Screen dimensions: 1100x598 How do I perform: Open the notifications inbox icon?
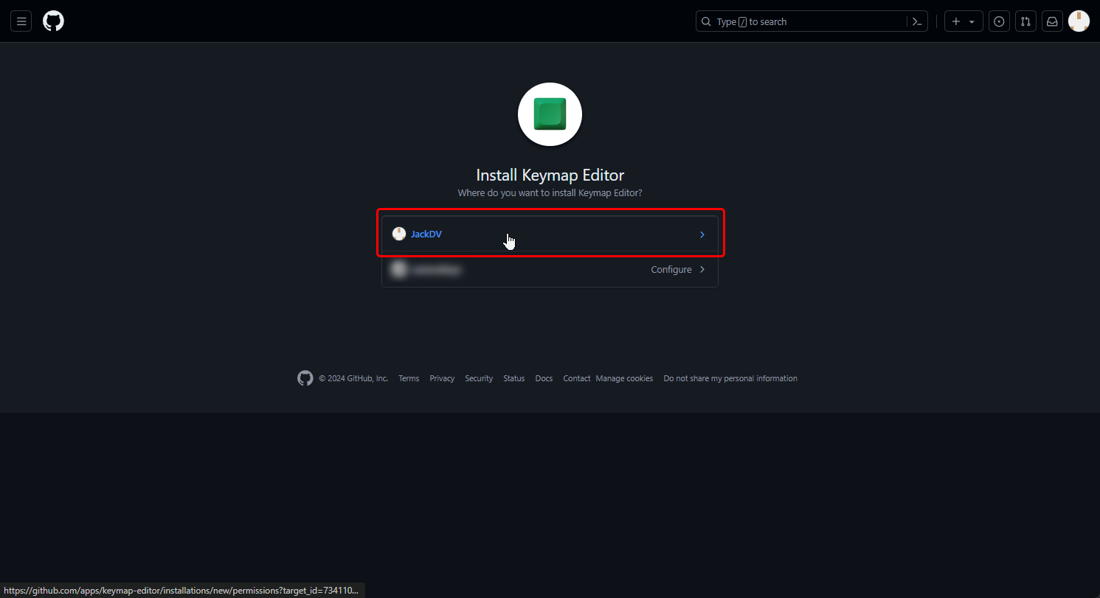(1052, 21)
